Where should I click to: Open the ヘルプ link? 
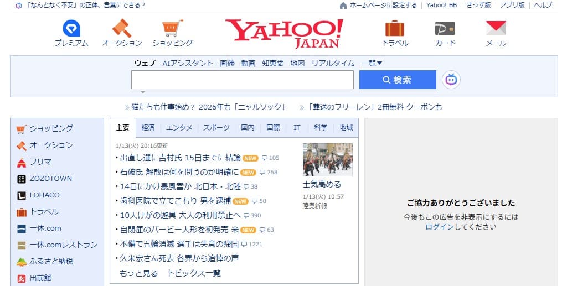tap(543, 6)
